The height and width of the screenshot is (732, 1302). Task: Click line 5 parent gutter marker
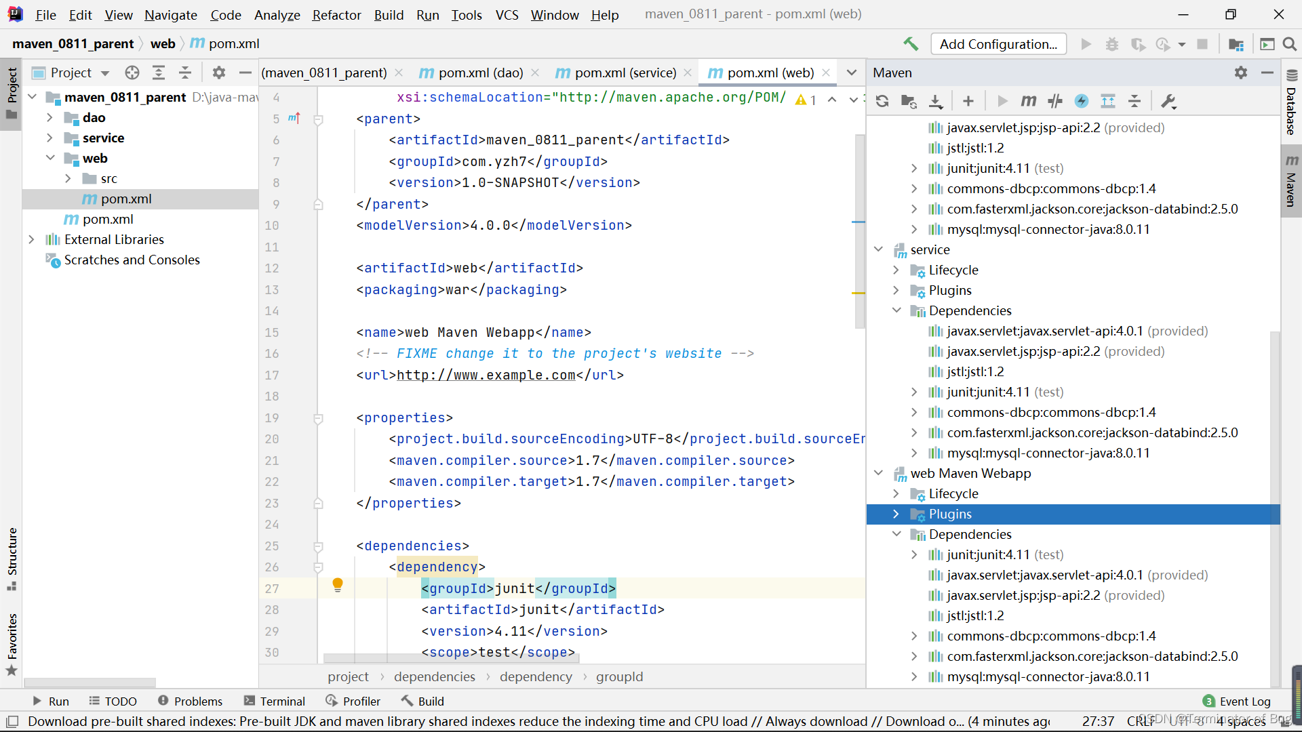[x=294, y=119]
